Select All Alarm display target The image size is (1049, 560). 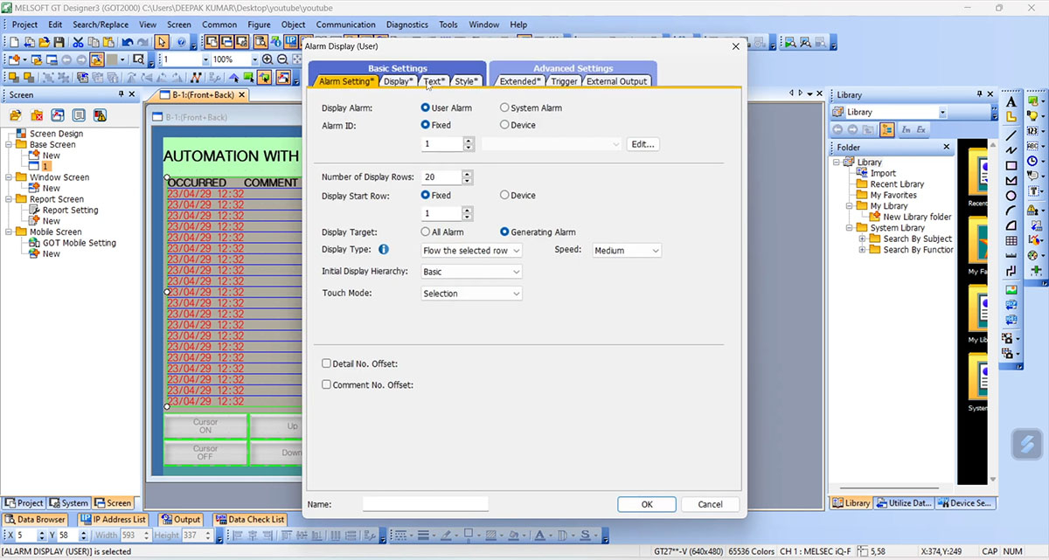coord(426,232)
